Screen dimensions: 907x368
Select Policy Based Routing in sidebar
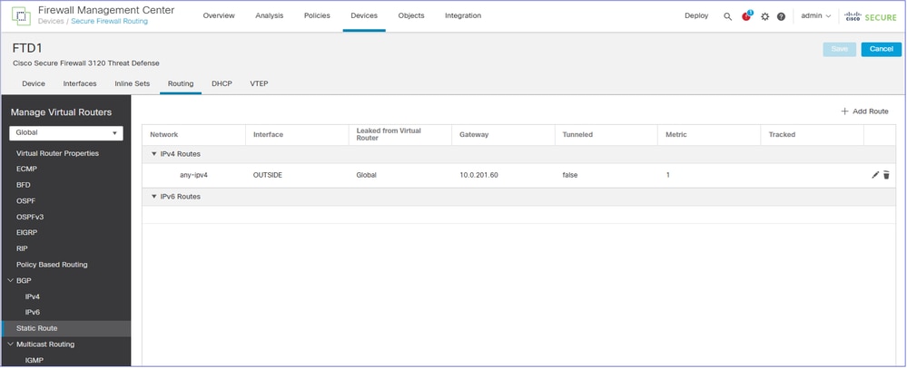[x=52, y=265]
